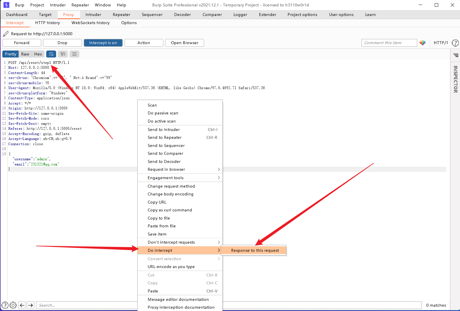This screenshot has height=311, width=460.
Task: Toggle the word wrap icon button
Action: point(51,54)
